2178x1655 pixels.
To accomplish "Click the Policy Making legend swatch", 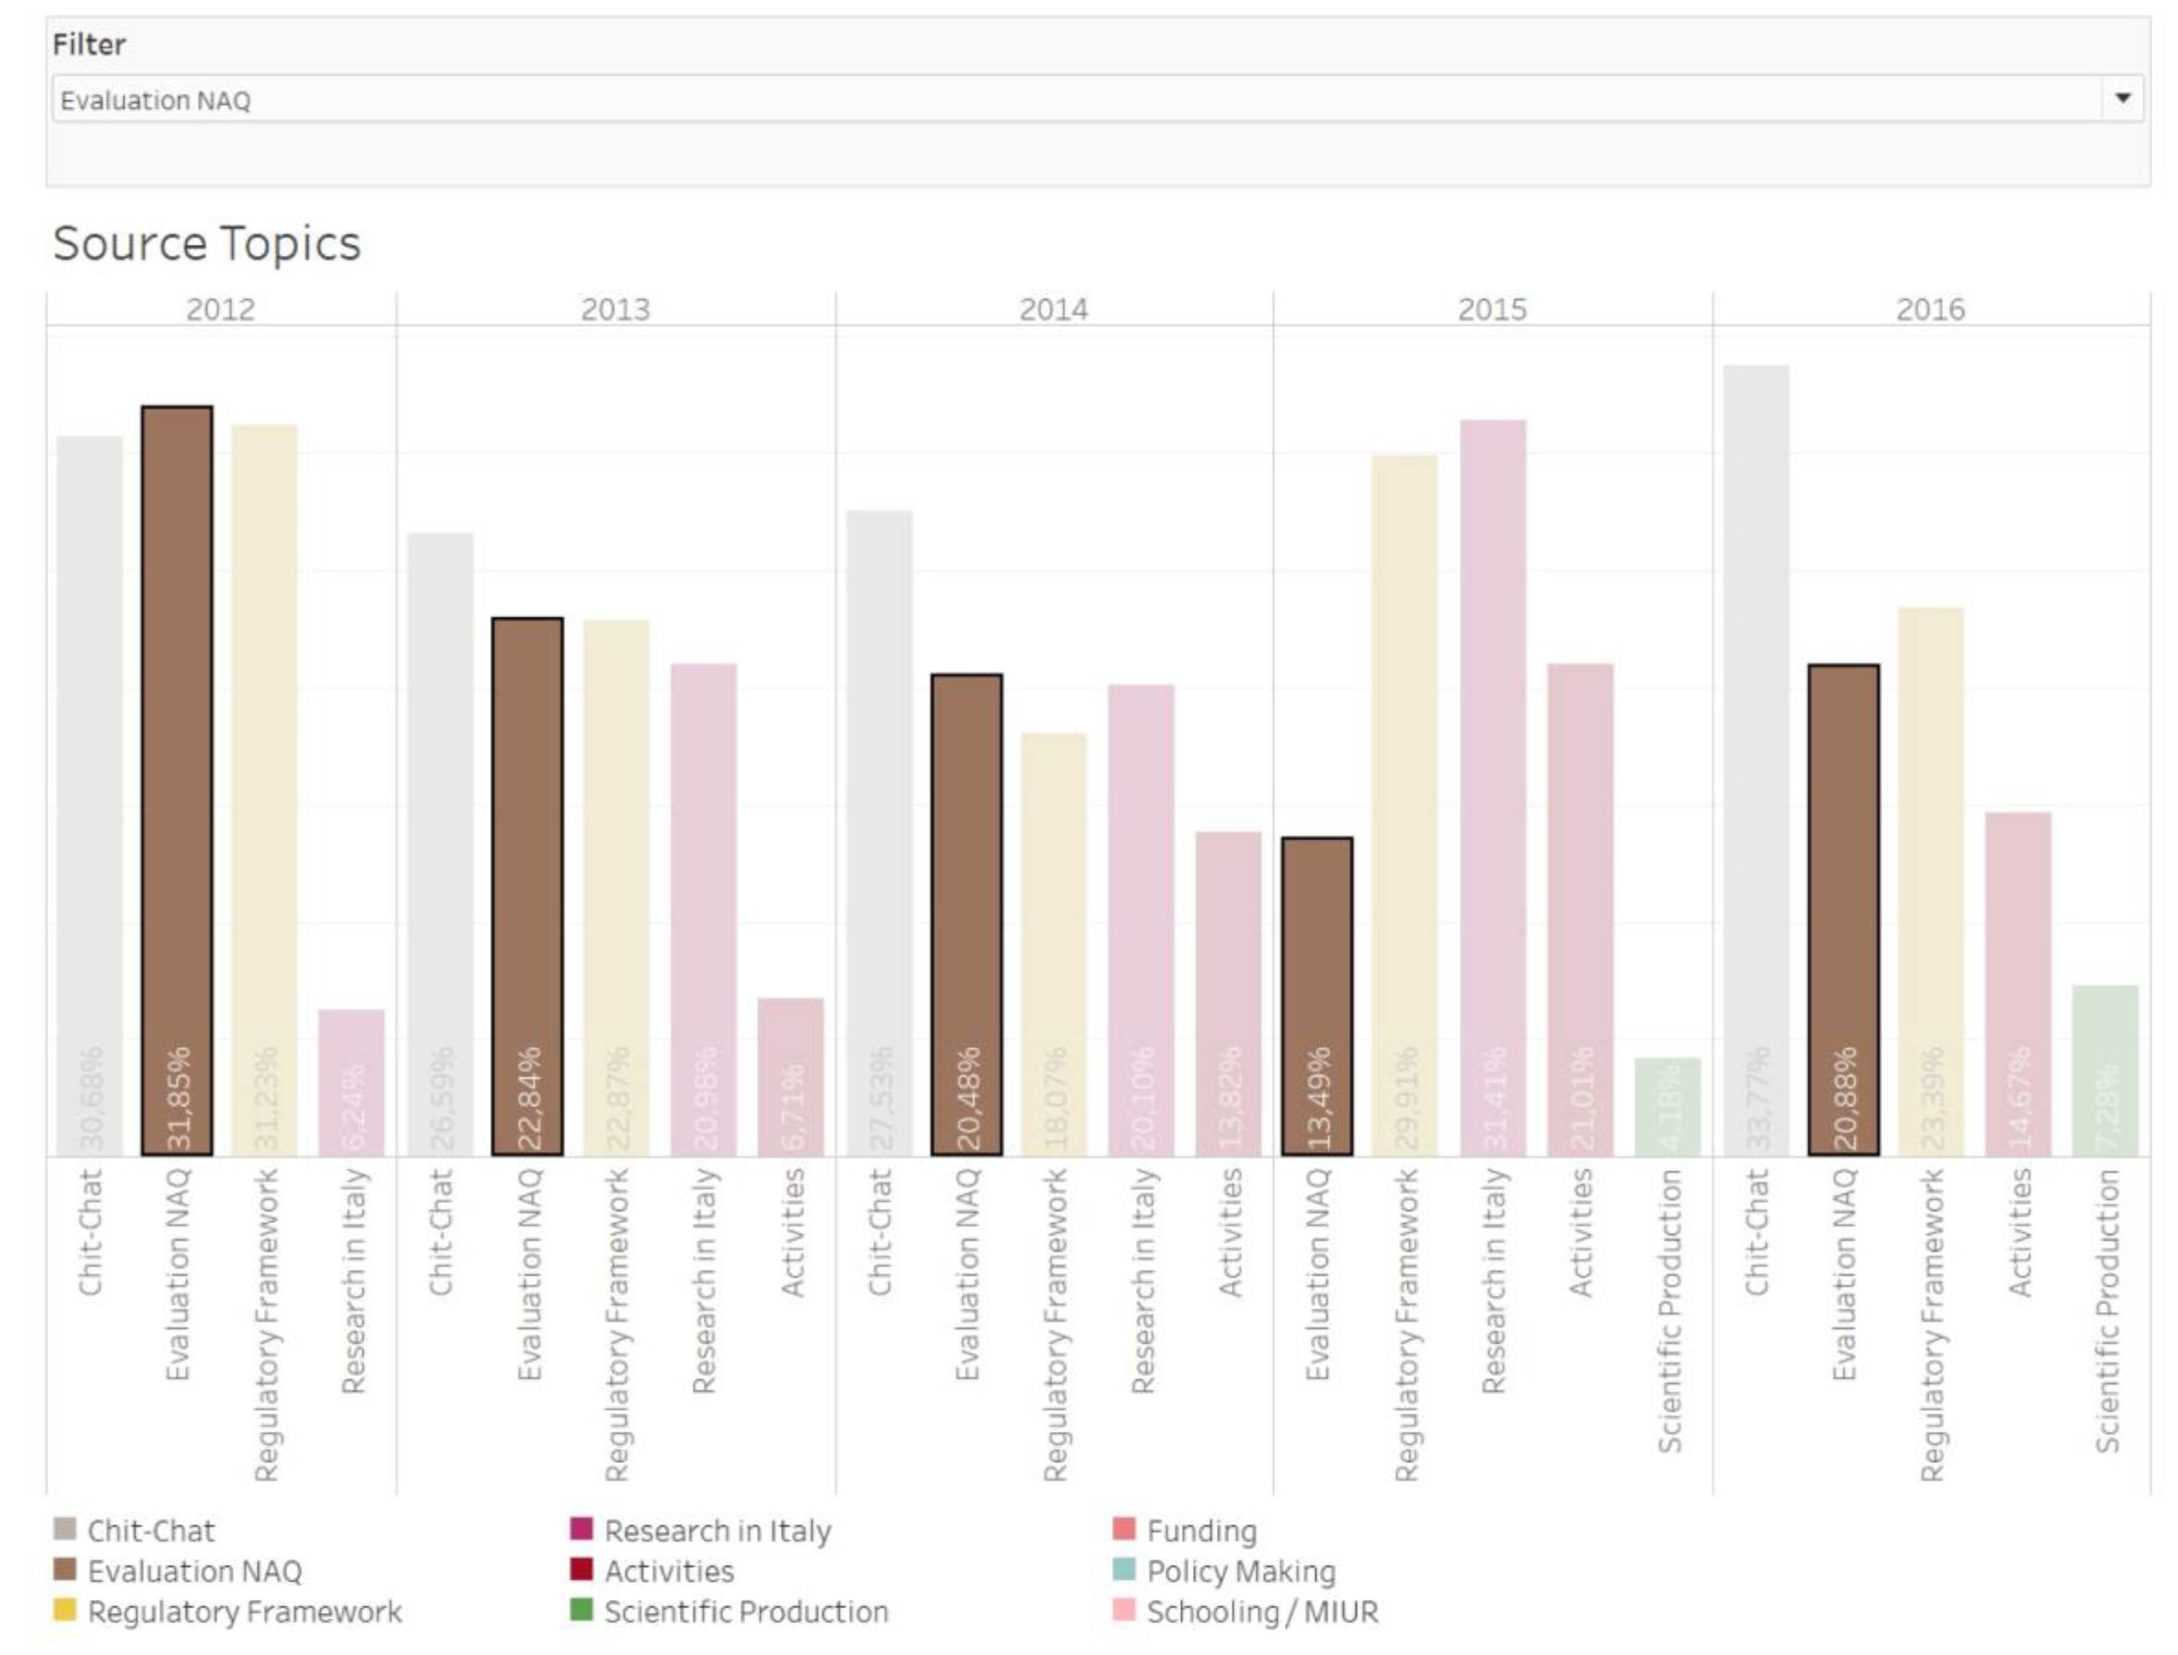I will coord(1123,1569).
